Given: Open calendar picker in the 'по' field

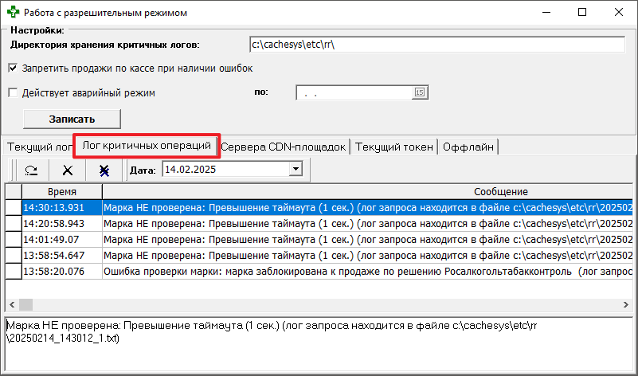Looking at the screenshot, I should pos(420,93).
